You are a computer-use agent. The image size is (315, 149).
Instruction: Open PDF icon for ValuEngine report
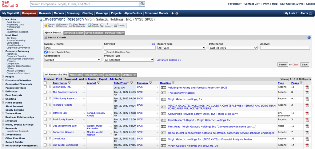click(x=307, y=88)
